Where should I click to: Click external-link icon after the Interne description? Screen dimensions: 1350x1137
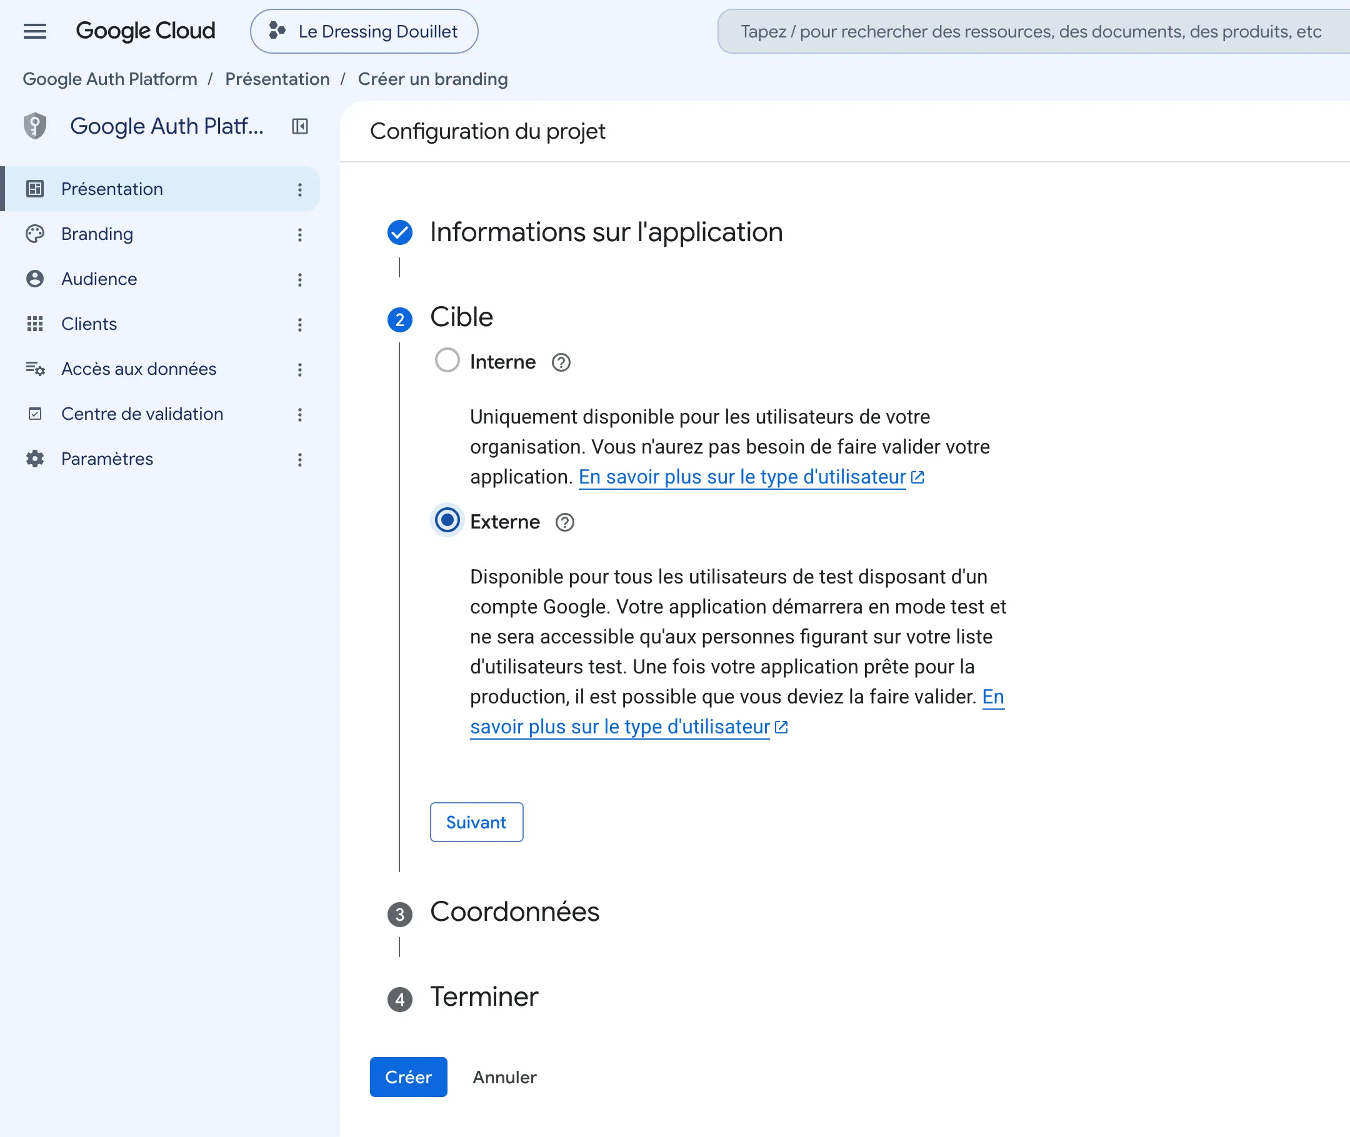point(917,478)
